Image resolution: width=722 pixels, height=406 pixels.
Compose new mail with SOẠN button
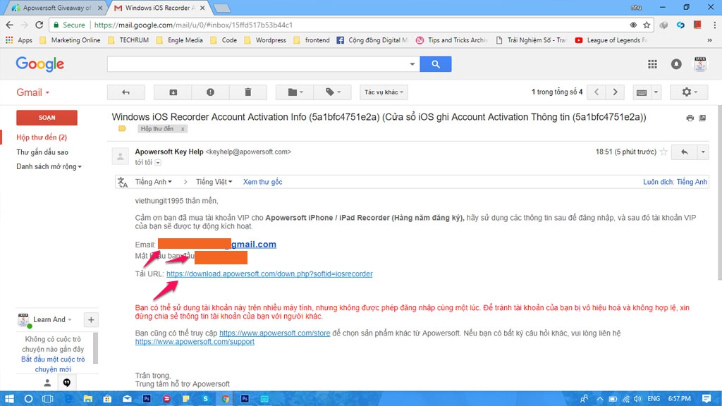[47, 118]
